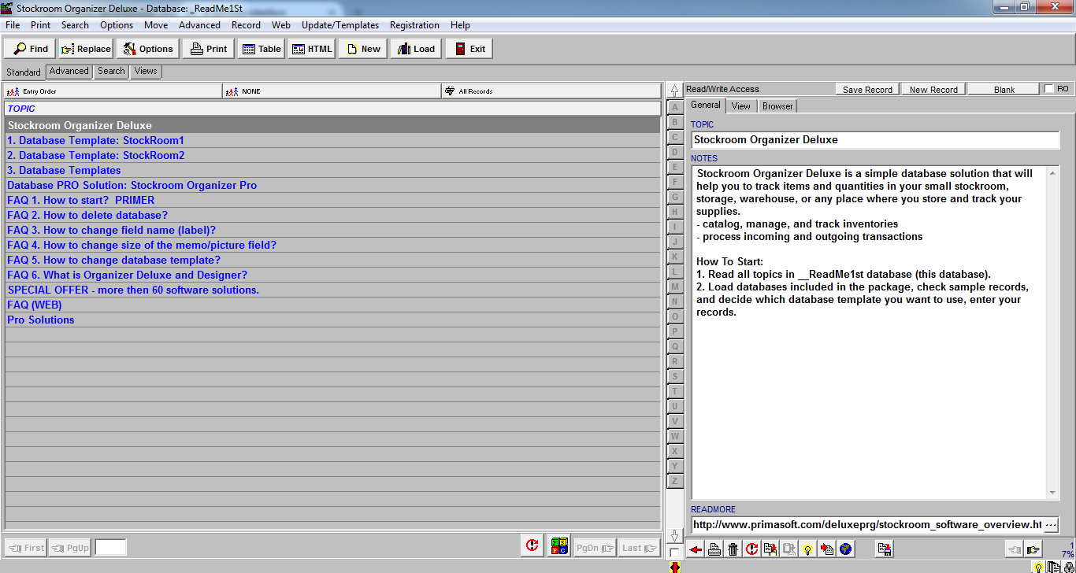Click the READMORE URL field
Image resolution: width=1076 pixels, height=573 pixels.
point(866,524)
